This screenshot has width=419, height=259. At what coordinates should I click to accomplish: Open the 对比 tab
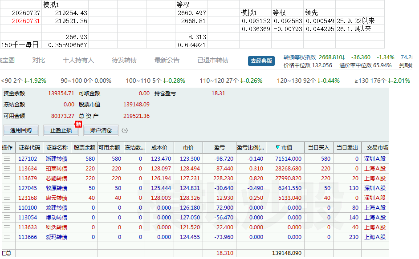pos(38,61)
